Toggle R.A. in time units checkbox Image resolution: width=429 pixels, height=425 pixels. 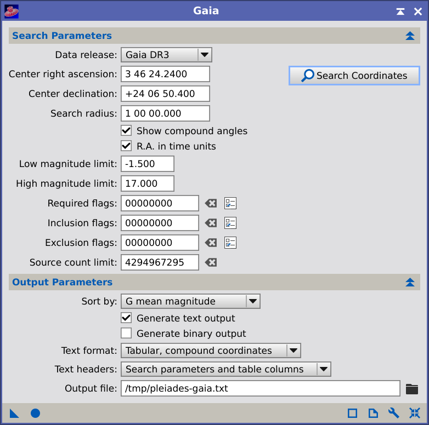(126, 146)
